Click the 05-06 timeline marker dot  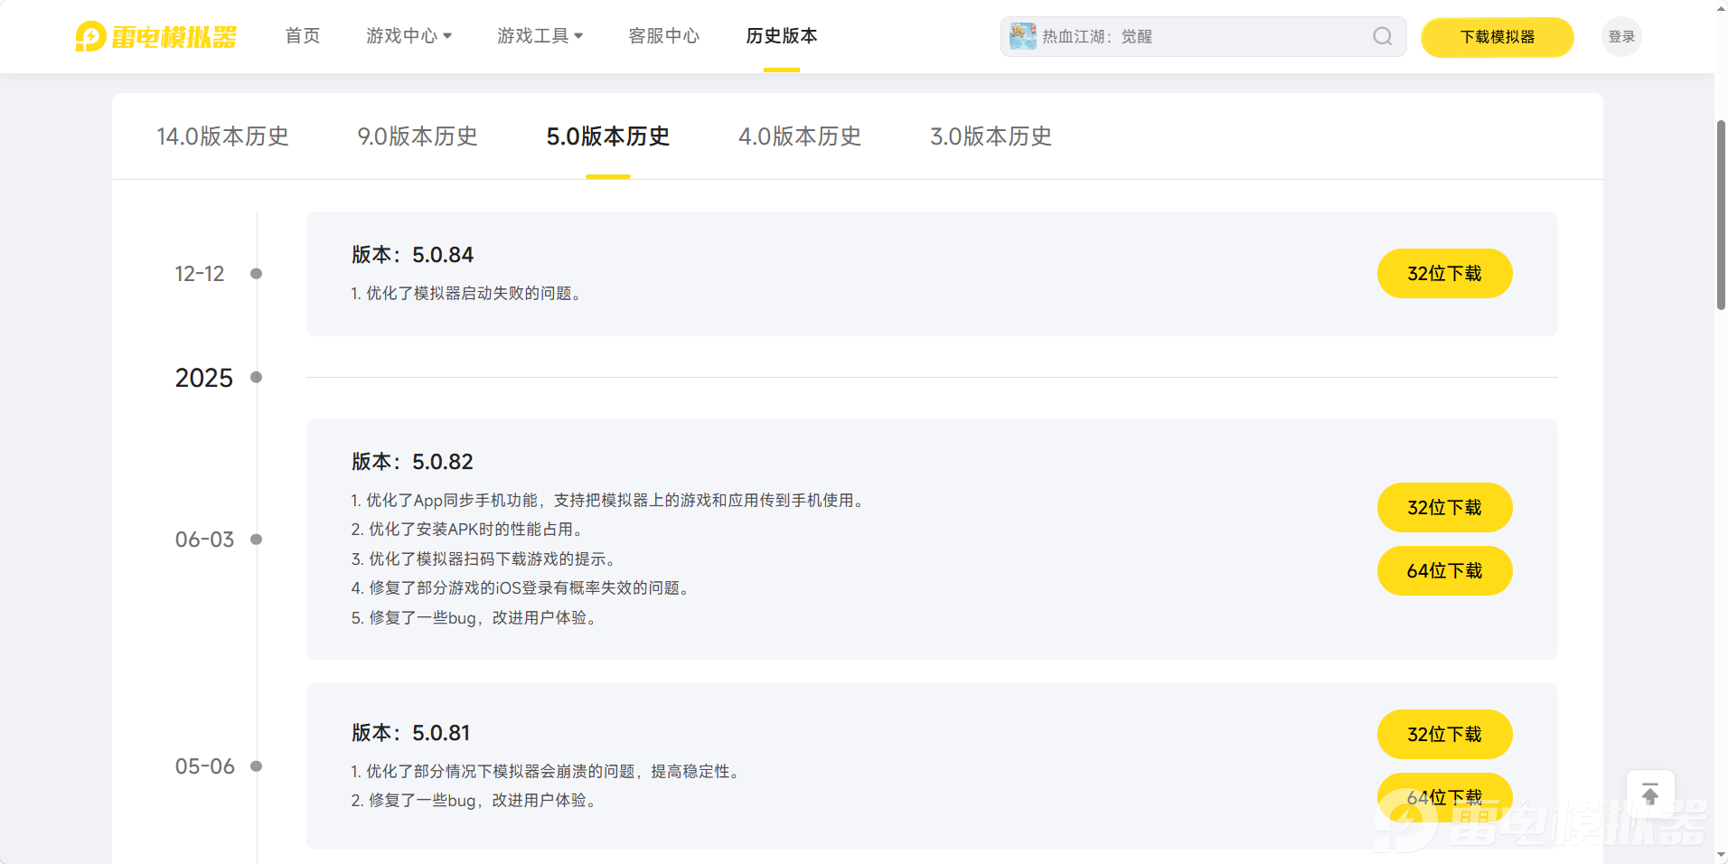(x=257, y=766)
